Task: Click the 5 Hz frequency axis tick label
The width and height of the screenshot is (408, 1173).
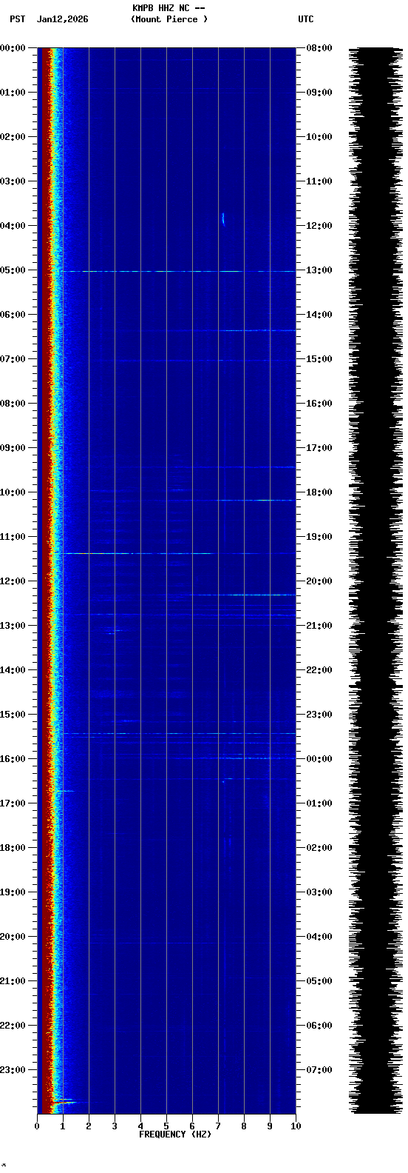Action: 166,1126
